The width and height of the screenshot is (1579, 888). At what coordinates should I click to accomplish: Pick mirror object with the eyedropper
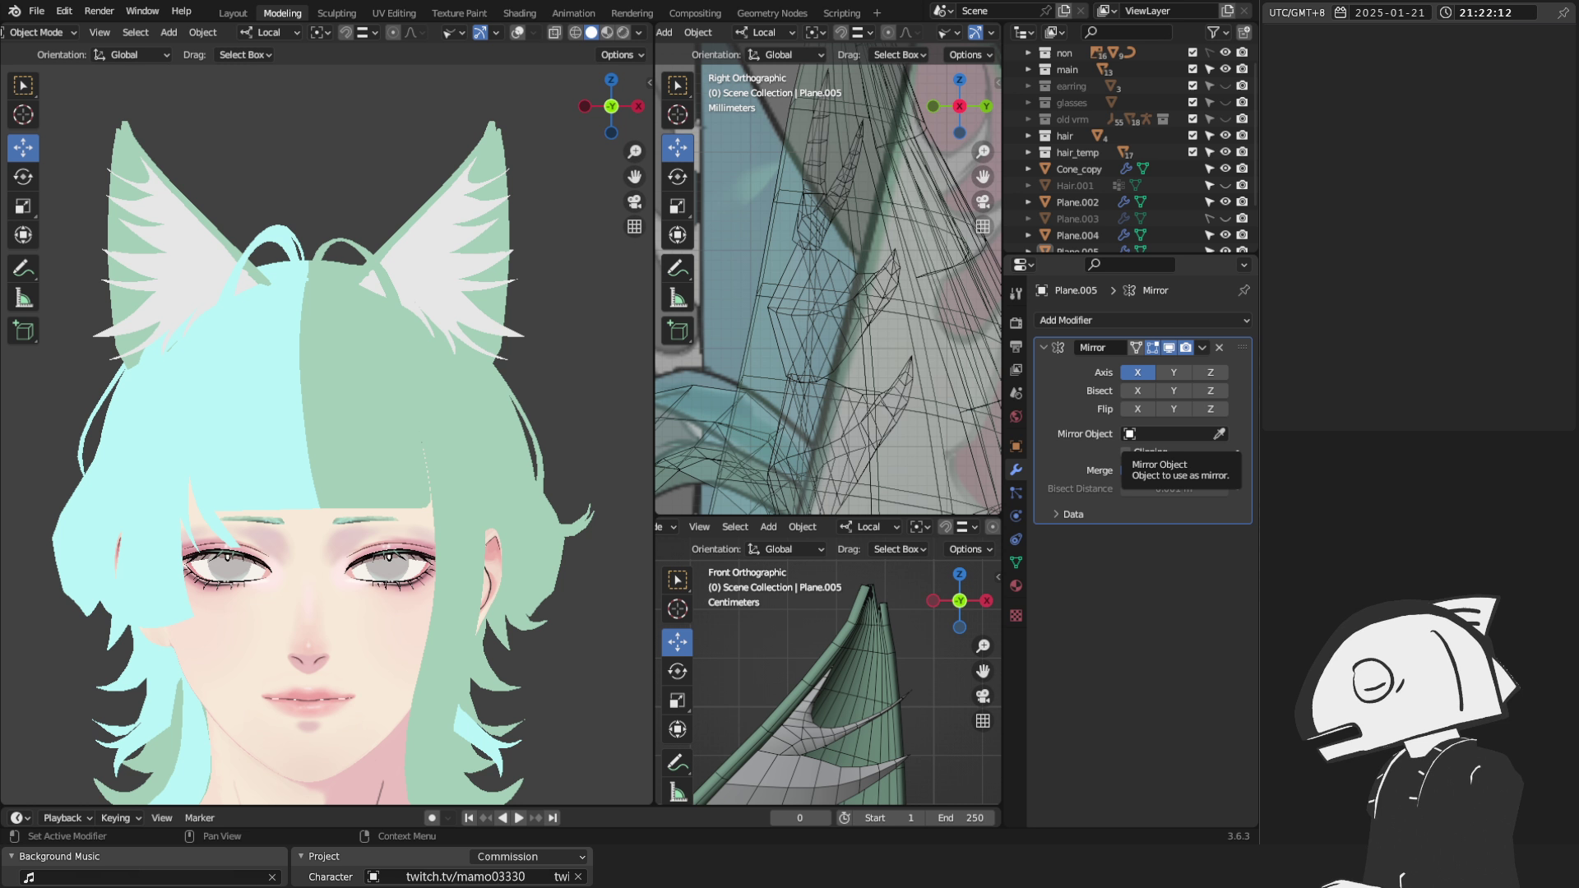(x=1219, y=433)
